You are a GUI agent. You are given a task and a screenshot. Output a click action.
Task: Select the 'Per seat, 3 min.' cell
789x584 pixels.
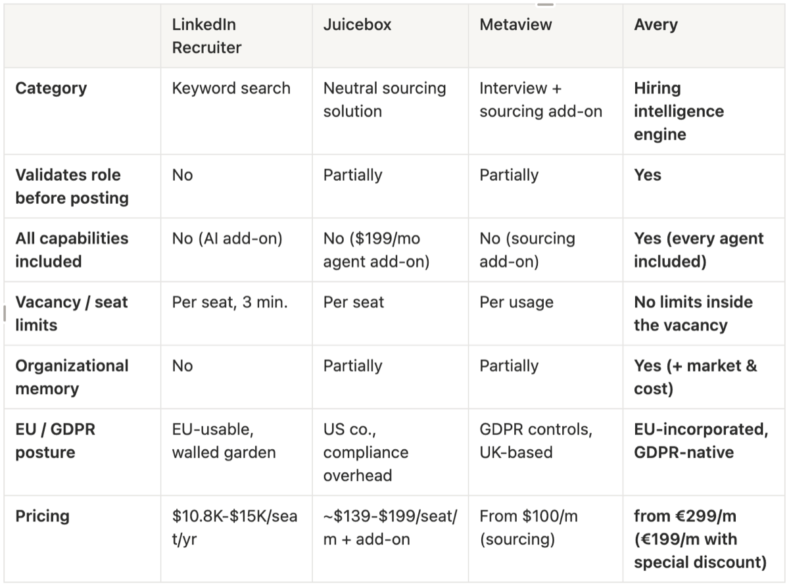click(x=236, y=313)
